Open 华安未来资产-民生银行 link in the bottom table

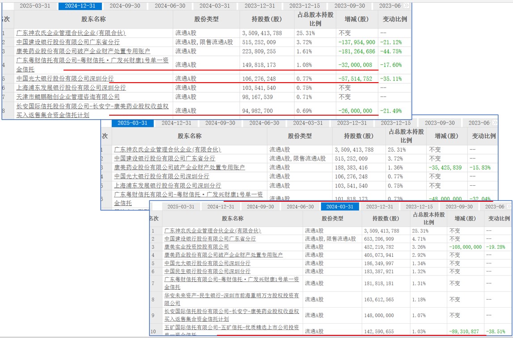coord(232,299)
